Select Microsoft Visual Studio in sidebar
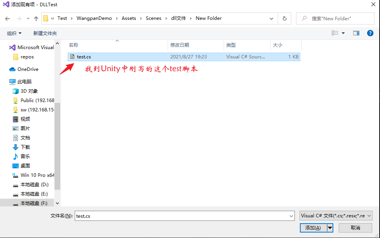Screen dimensions: 380x238 32,47
